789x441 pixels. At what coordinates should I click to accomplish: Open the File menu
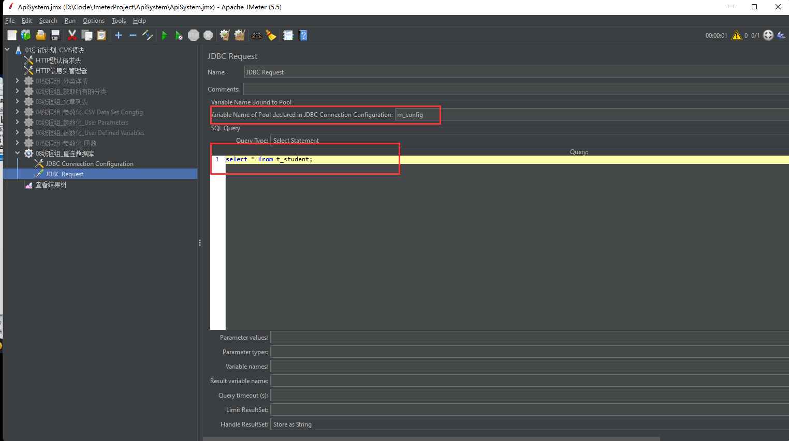click(x=10, y=21)
